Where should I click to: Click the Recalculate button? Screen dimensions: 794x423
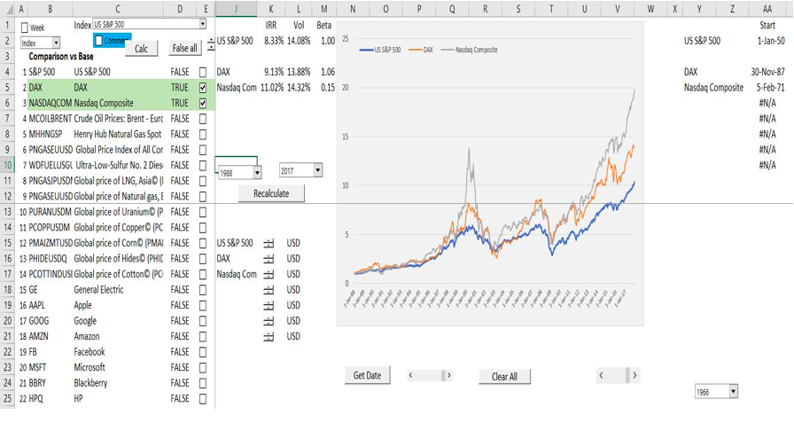click(x=271, y=193)
